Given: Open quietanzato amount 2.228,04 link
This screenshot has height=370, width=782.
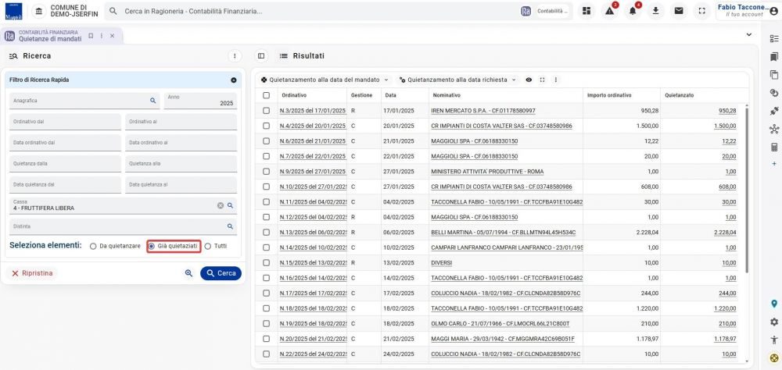Looking at the screenshot, I should 725,233.
